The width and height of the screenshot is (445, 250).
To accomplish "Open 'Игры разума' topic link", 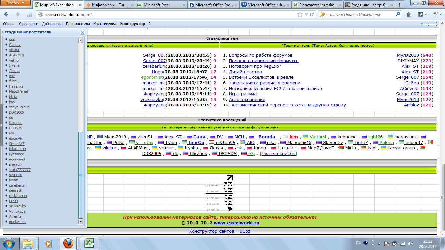I will click(243, 94).
